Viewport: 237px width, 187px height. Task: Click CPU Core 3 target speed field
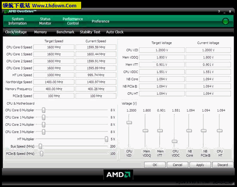tap(54, 68)
